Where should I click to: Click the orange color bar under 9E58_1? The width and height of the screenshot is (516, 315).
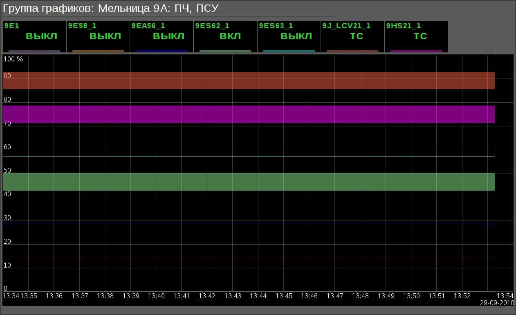[98, 51]
